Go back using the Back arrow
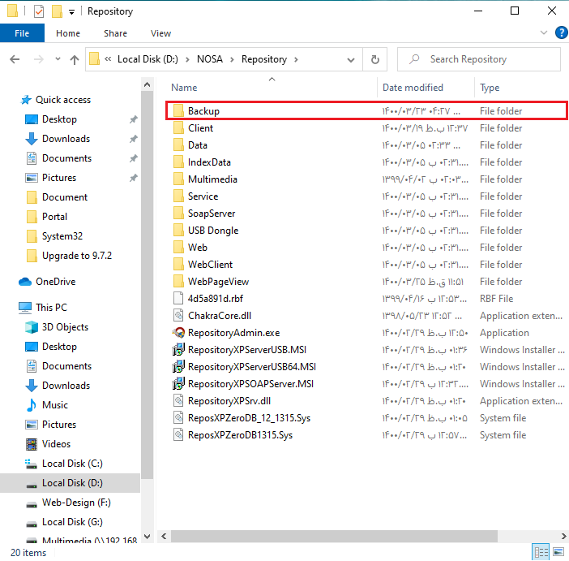This screenshot has height=561, width=569. click(15, 59)
